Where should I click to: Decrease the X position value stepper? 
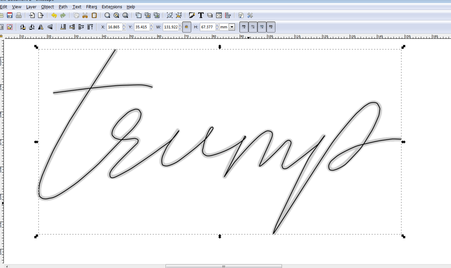click(124, 29)
